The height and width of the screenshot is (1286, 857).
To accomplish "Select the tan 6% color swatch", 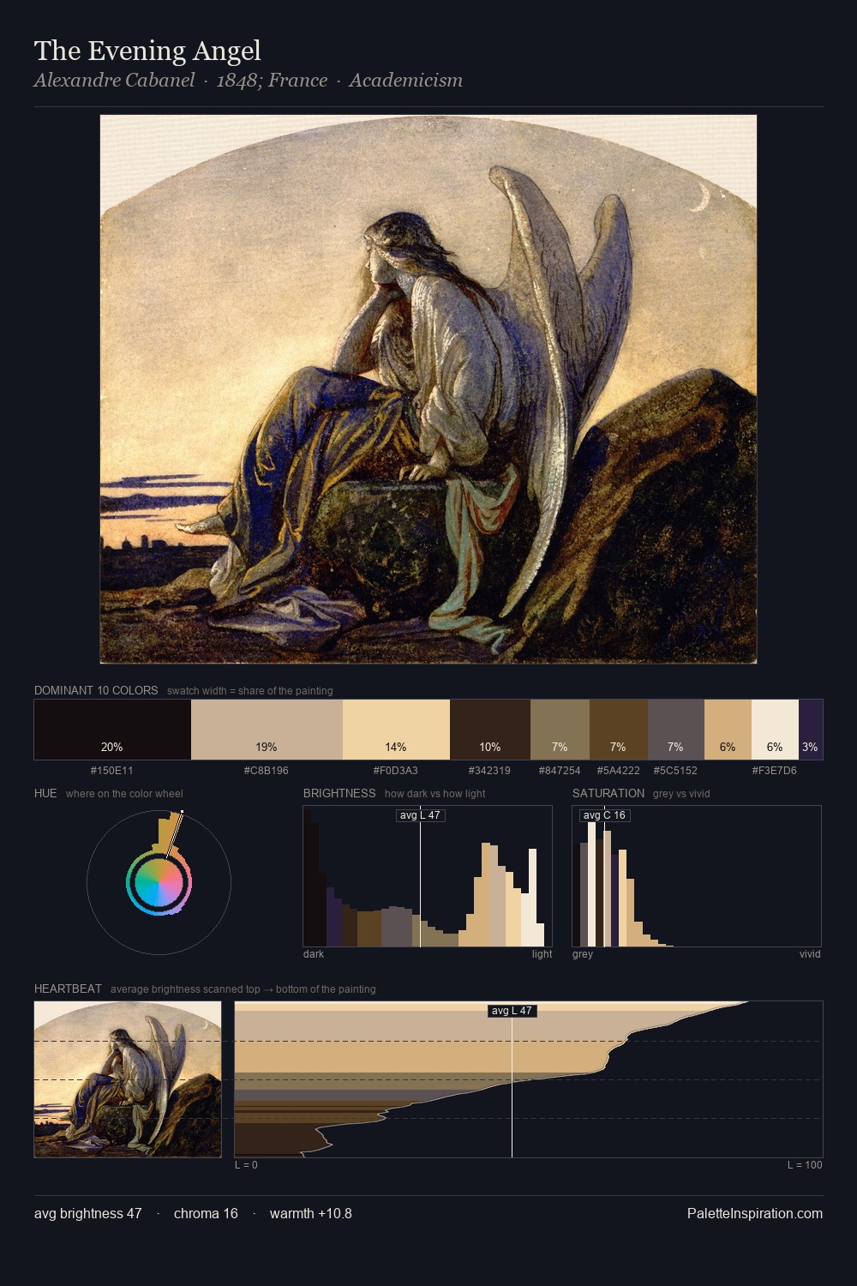I will click(728, 730).
